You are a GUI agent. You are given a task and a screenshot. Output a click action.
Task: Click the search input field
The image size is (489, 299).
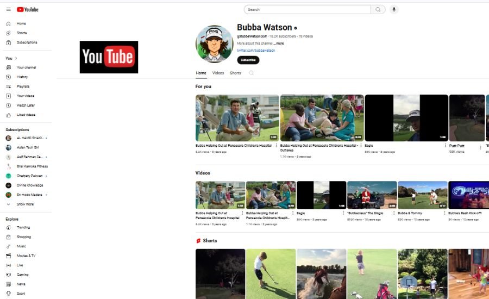click(x=308, y=9)
